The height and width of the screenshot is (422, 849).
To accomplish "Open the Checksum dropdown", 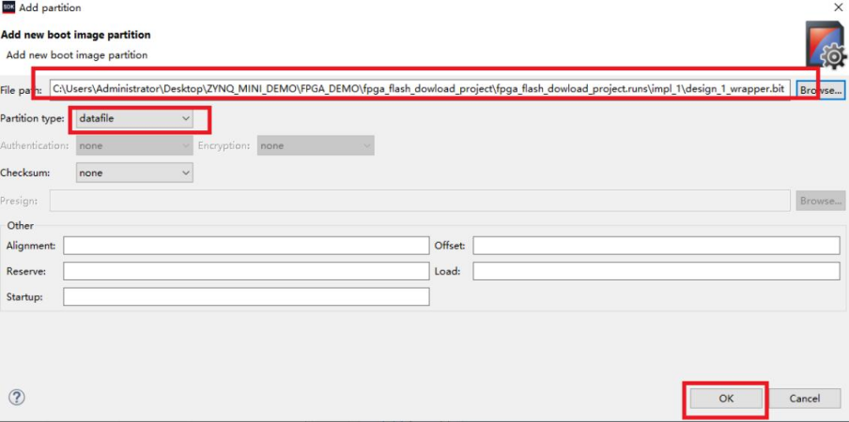I will [x=133, y=173].
